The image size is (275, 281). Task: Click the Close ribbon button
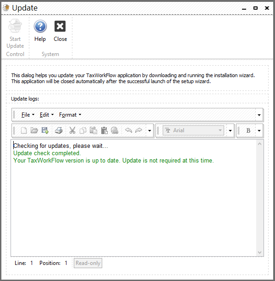[x=60, y=31]
